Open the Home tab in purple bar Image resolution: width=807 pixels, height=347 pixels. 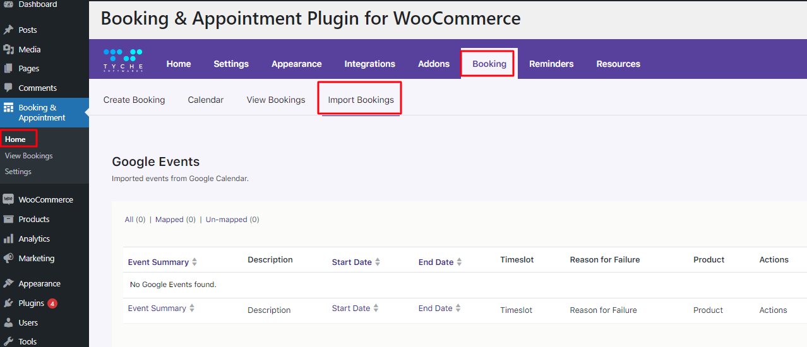(x=179, y=64)
